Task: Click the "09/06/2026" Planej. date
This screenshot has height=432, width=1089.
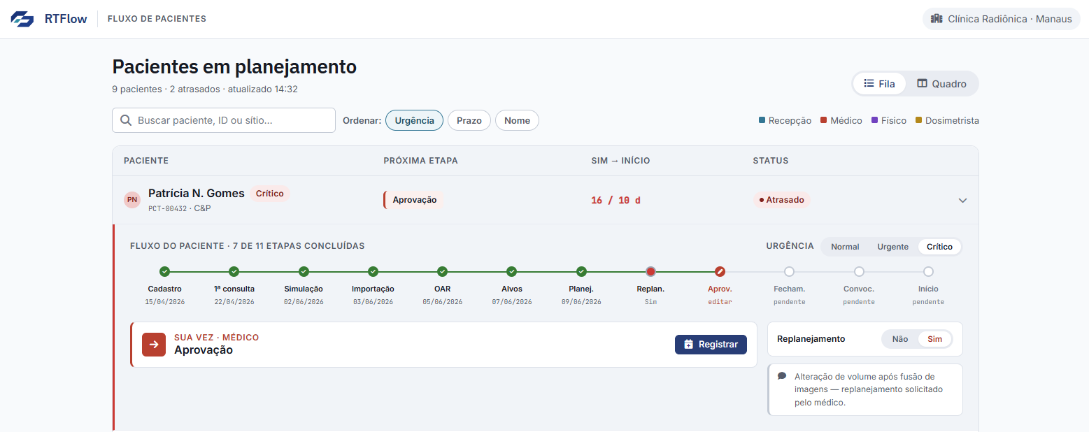Action: (x=581, y=302)
